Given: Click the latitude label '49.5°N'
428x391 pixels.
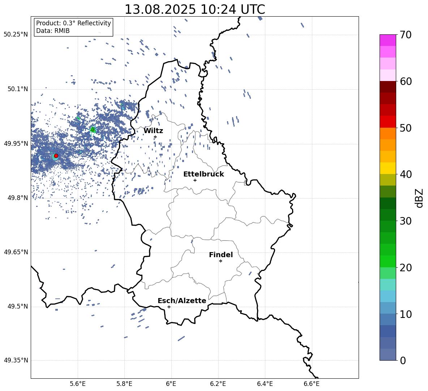Looking at the screenshot, I should 18,306.
